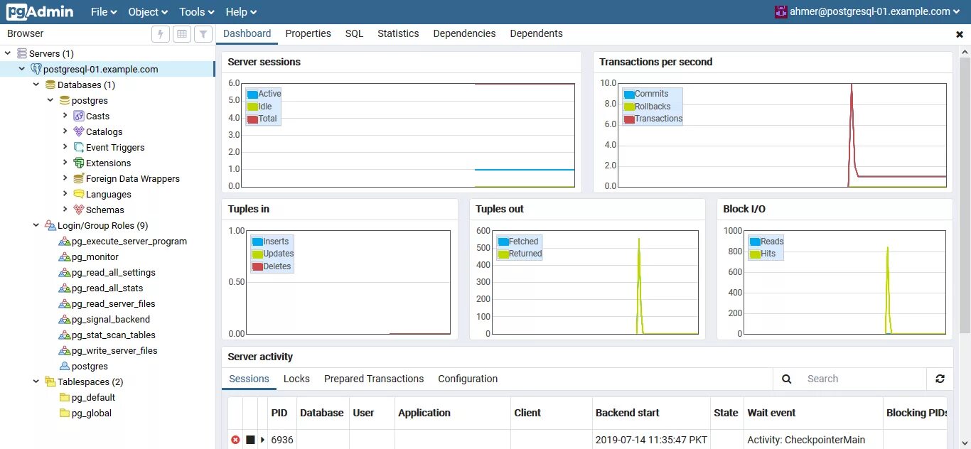Click the Catalogs node icon
971x449 pixels.
pyautogui.click(x=79, y=131)
